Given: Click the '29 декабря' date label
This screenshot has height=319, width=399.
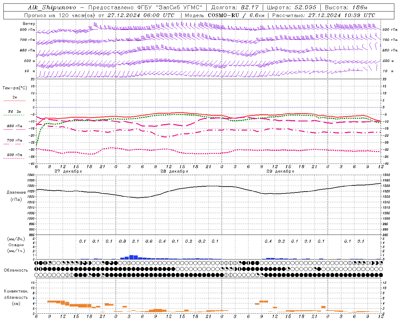Looking at the screenshot, I should click(280, 171).
